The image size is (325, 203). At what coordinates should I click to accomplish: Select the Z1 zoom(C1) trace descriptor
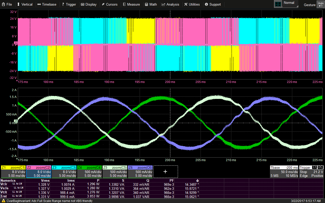point(13,172)
